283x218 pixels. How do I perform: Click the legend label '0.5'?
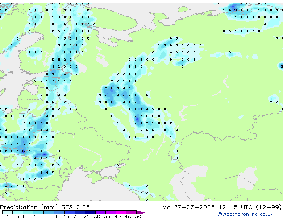(x=16, y=216)
